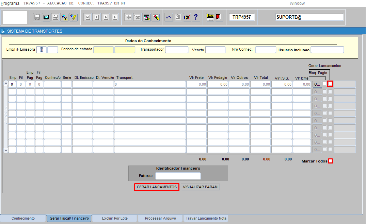366x224 pixels.
Task: Click the insert record plus icon
Action: point(128,17)
